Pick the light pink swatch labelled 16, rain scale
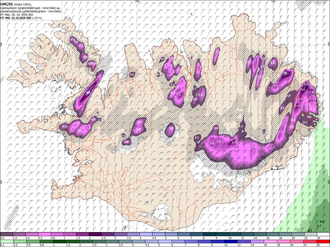The width and height of the screenshot is (330, 247). (270, 241)
